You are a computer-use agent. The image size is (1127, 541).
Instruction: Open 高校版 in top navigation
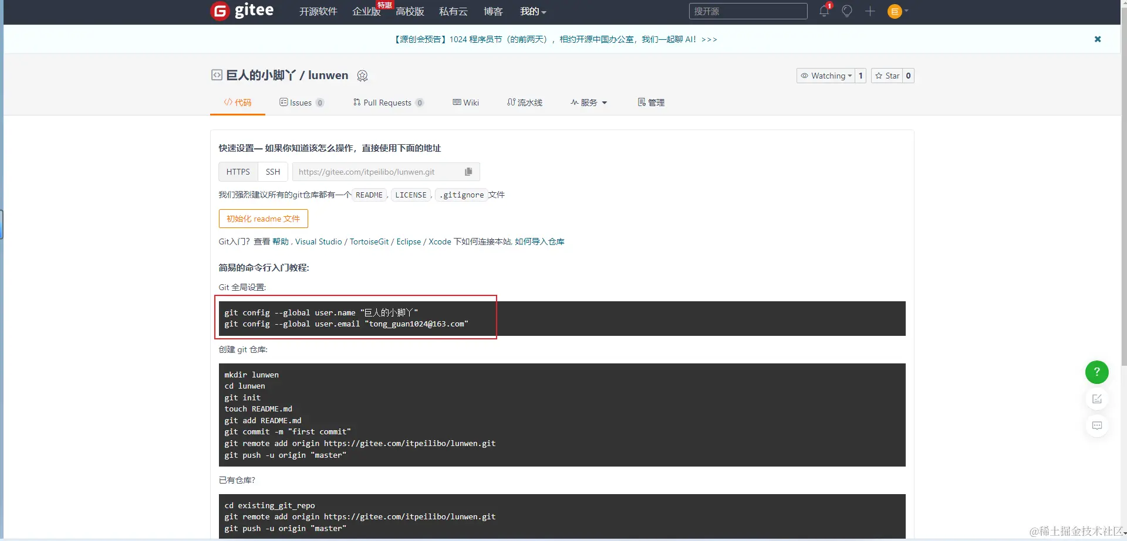(x=410, y=12)
